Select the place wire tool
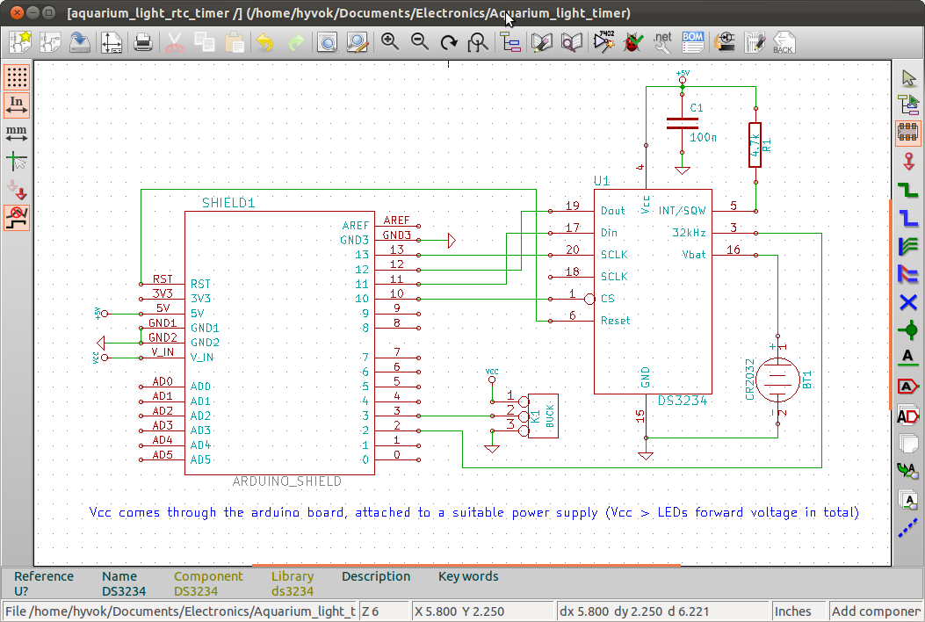925x622 pixels. [x=908, y=190]
